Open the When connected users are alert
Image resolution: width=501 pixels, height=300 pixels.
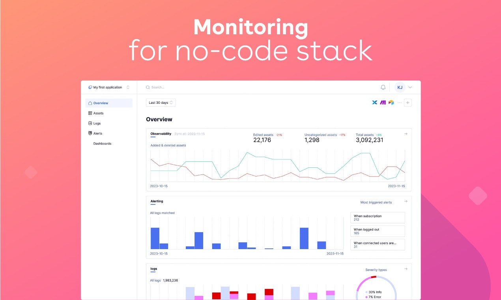[378, 245]
